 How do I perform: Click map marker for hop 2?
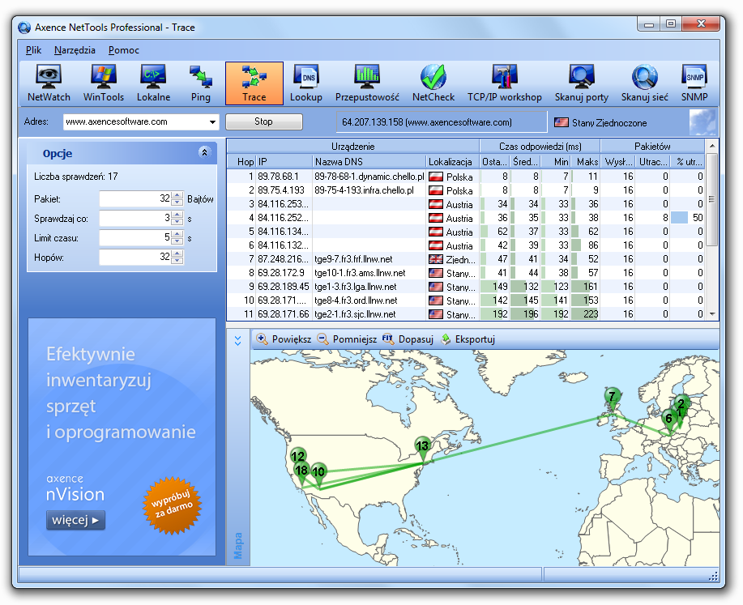click(x=681, y=403)
